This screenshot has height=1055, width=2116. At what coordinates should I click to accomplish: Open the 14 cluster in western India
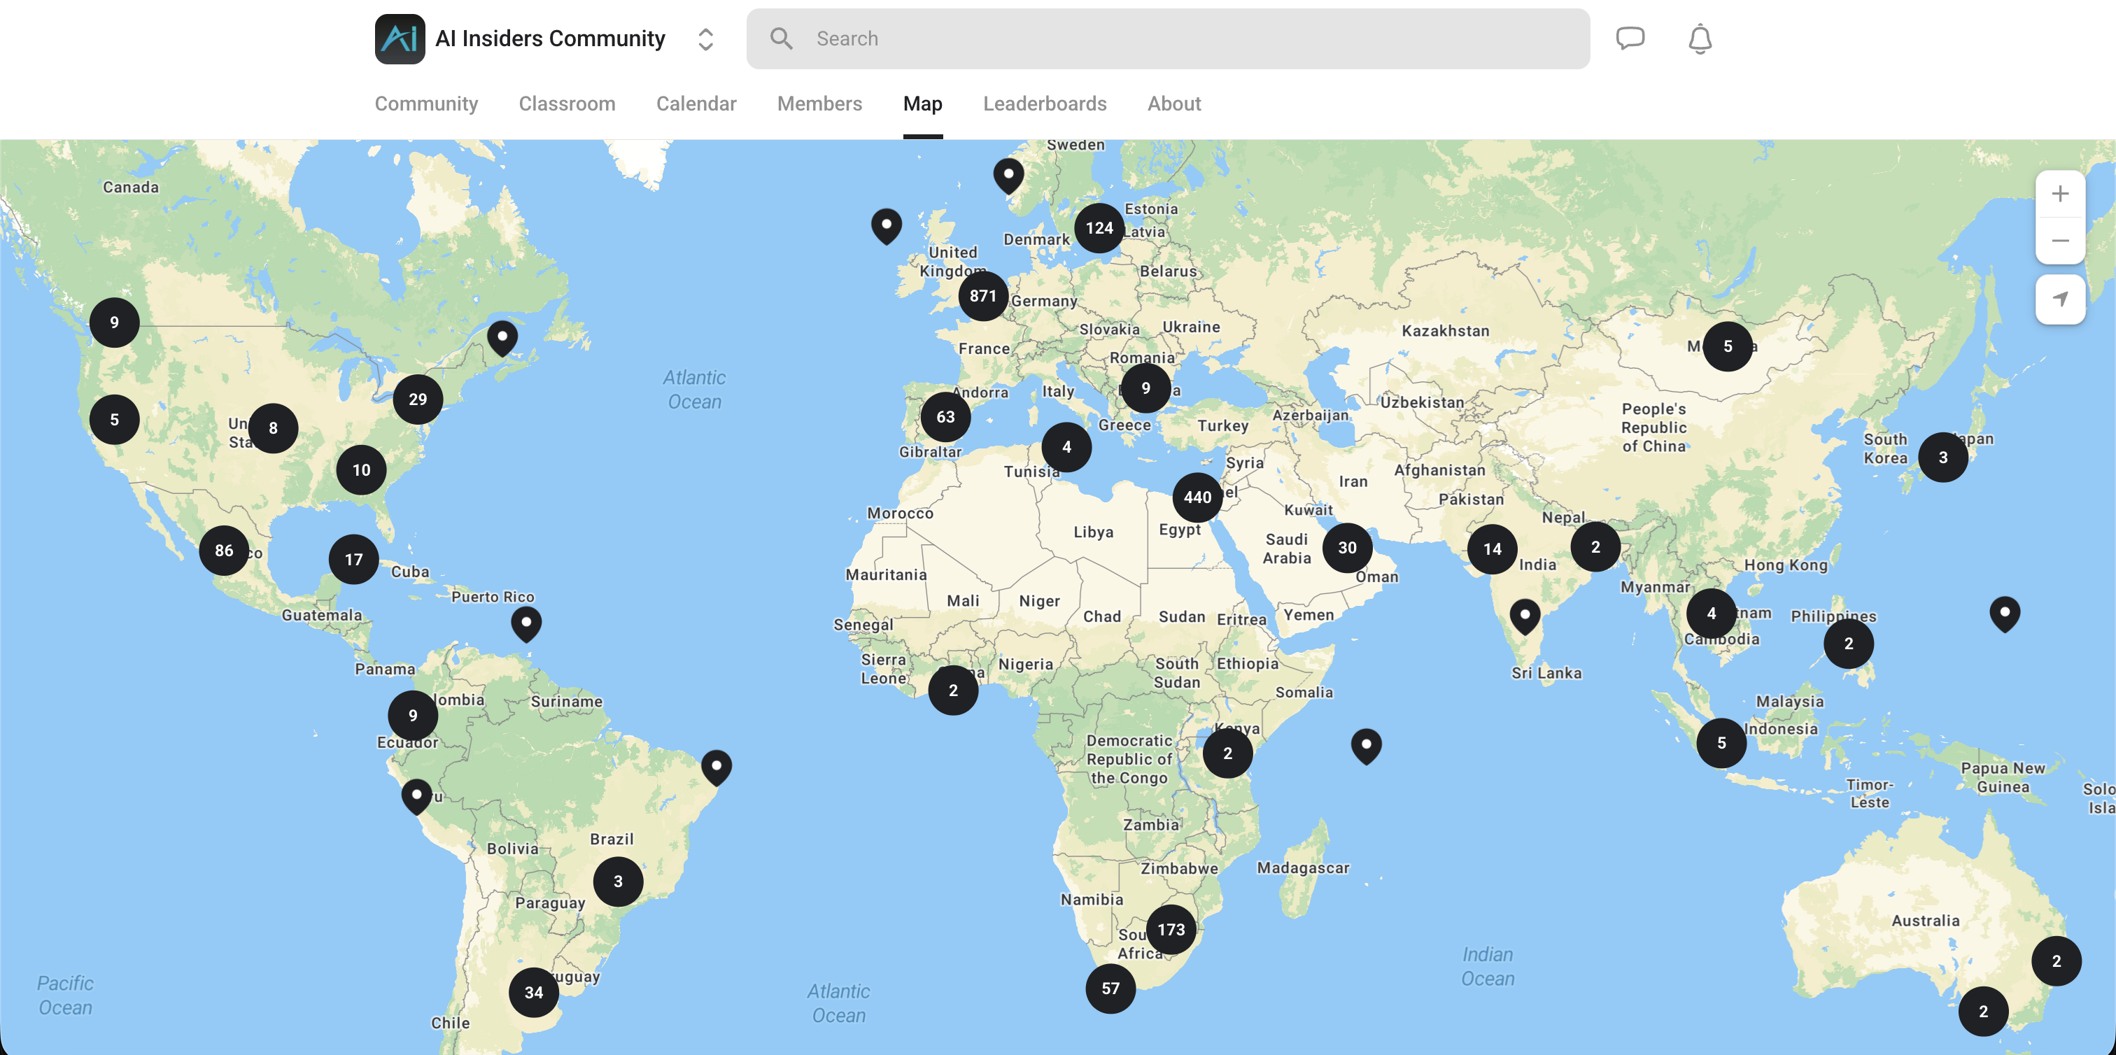(1492, 549)
